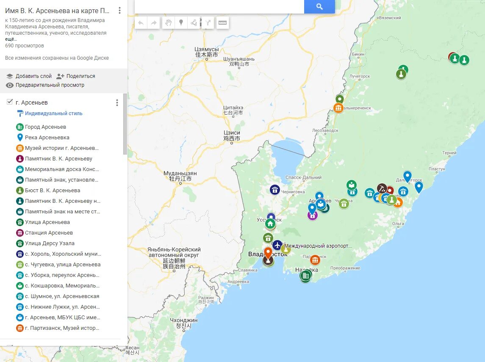Click the sidebar vertical scrollbar
The image size is (485, 362).
[x=125, y=124]
